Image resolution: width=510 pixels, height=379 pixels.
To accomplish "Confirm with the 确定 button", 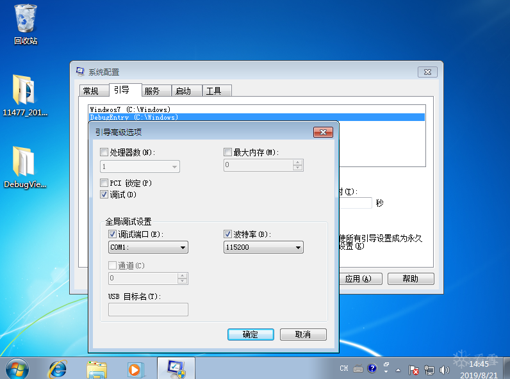I will click(251, 334).
